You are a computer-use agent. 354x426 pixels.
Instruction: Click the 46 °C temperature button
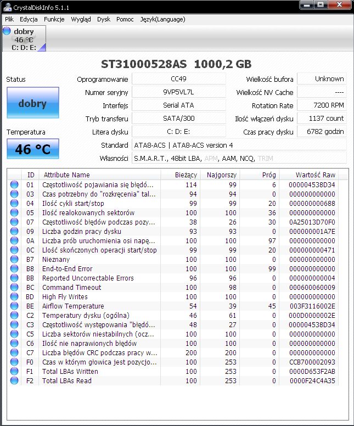pyautogui.click(x=33, y=149)
